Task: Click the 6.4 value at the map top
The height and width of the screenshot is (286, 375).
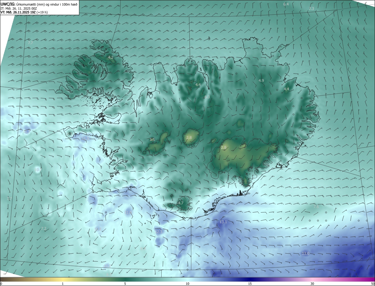Action: point(286,4)
